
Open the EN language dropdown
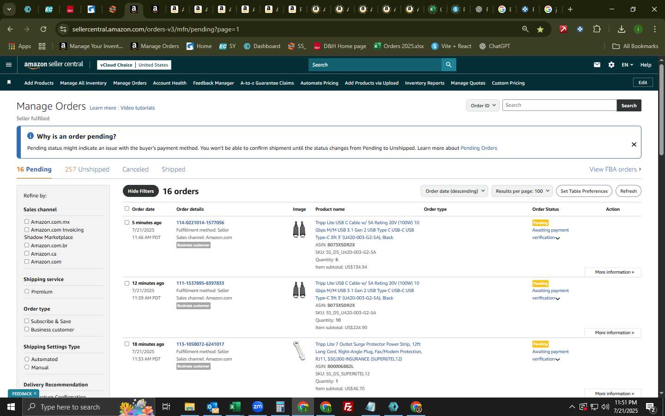click(x=627, y=65)
